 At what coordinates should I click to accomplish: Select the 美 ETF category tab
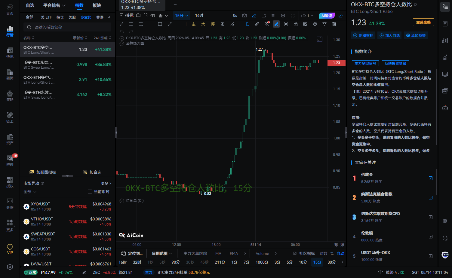pos(46,17)
